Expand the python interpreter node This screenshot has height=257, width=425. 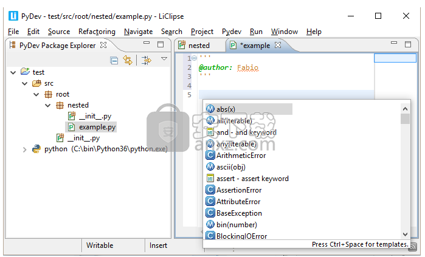click(25, 149)
